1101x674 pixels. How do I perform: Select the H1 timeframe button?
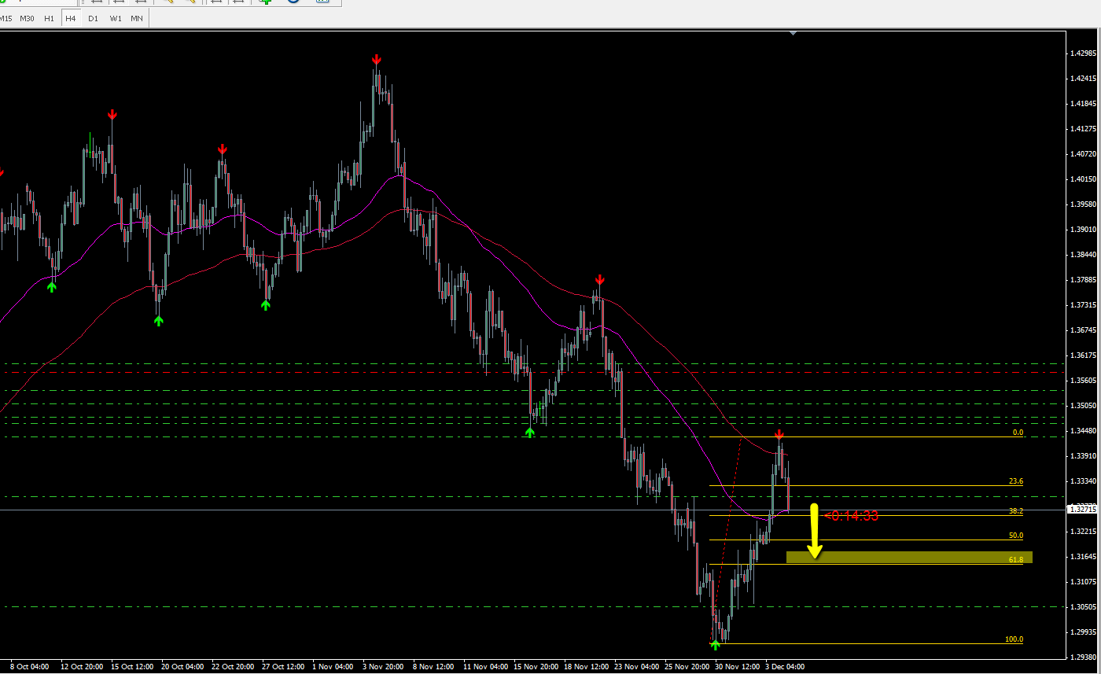50,18
